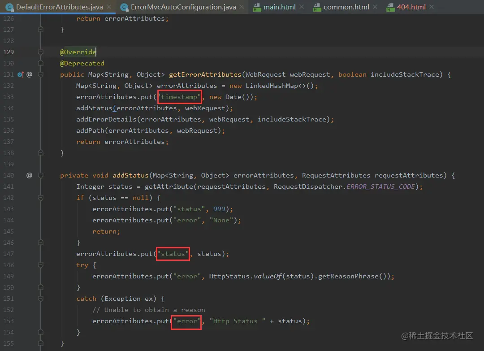Open 404.html tab
Viewport: 484px width, 351px height.
click(x=411, y=7)
